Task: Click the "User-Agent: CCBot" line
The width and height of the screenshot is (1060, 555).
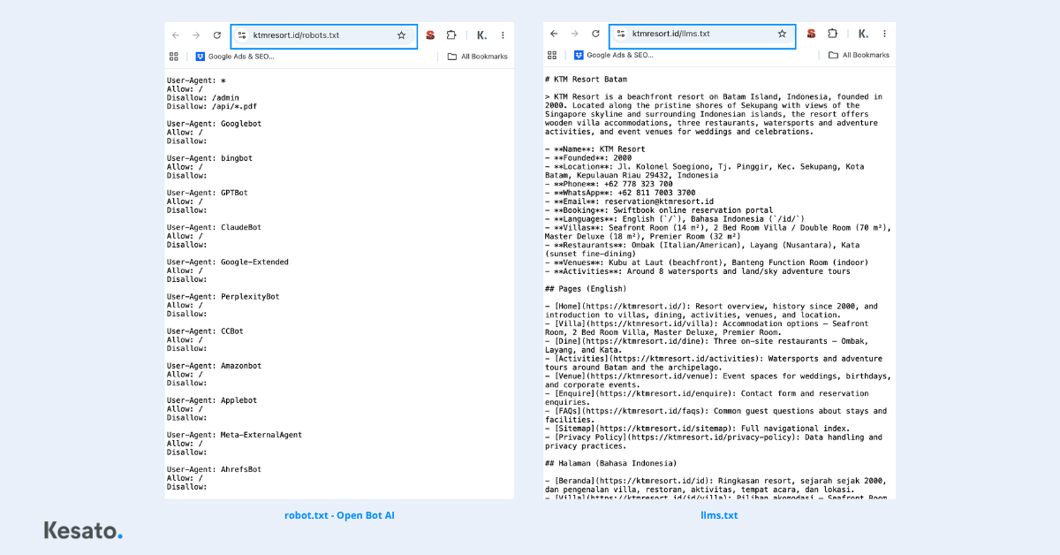Action: (205, 331)
